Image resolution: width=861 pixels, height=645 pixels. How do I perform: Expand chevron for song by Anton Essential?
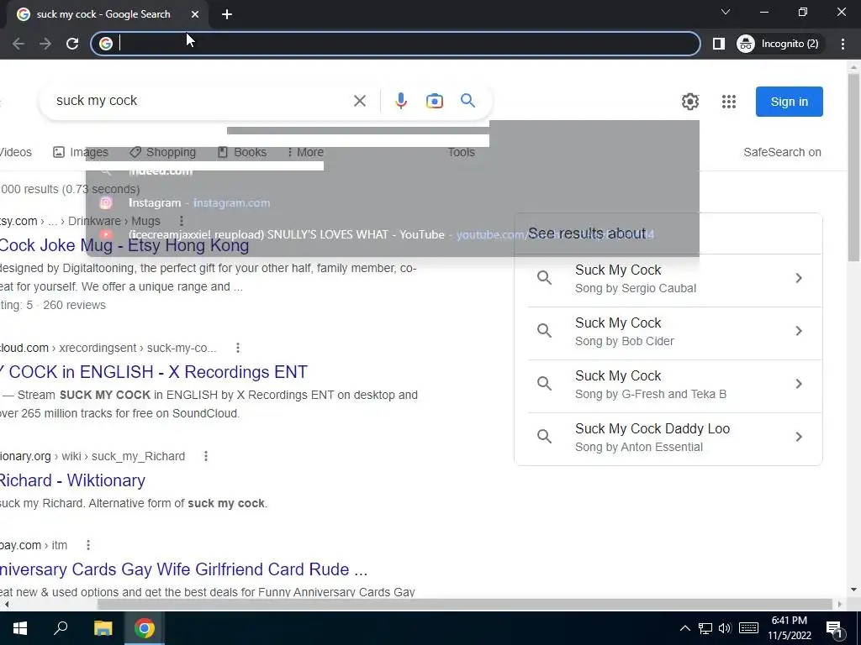click(799, 437)
